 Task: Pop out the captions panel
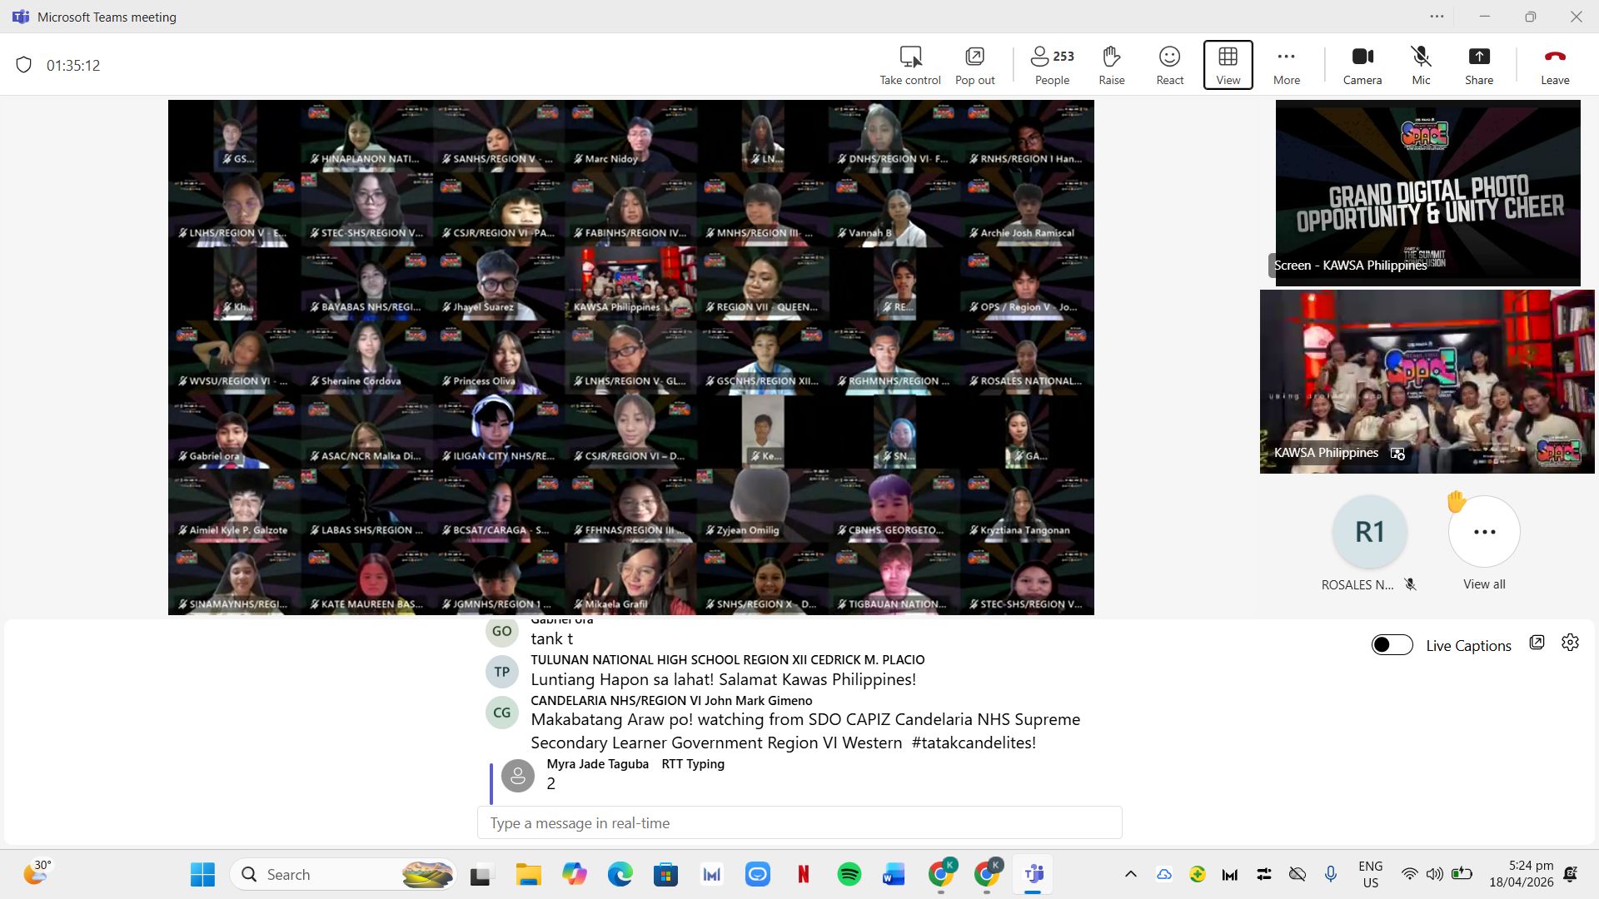(x=1537, y=643)
